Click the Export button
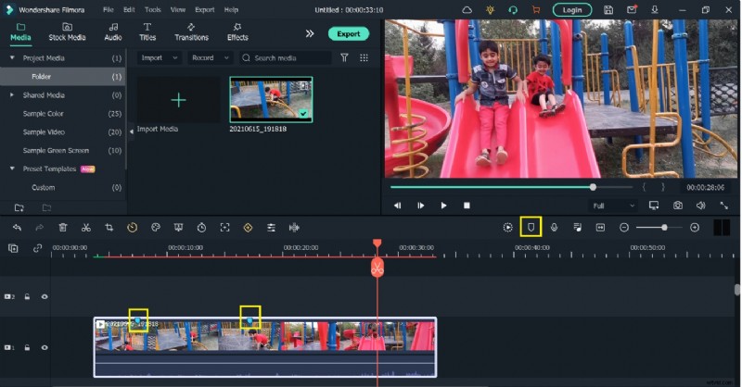Viewport: 742px width, 387px height. click(349, 33)
